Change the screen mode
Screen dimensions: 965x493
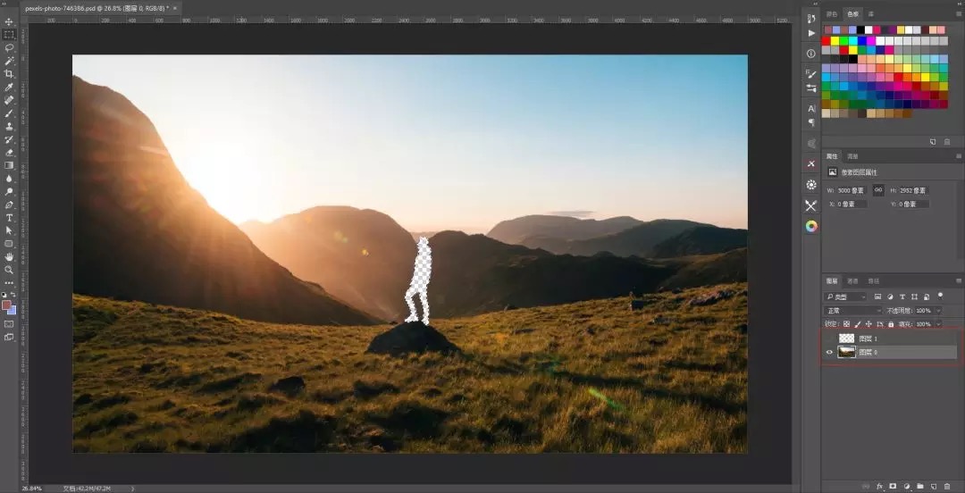click(x=9, y=337)
